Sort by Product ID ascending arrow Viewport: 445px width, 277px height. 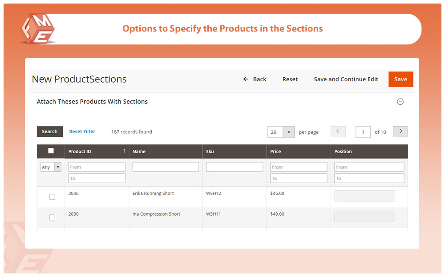[124, 151]
